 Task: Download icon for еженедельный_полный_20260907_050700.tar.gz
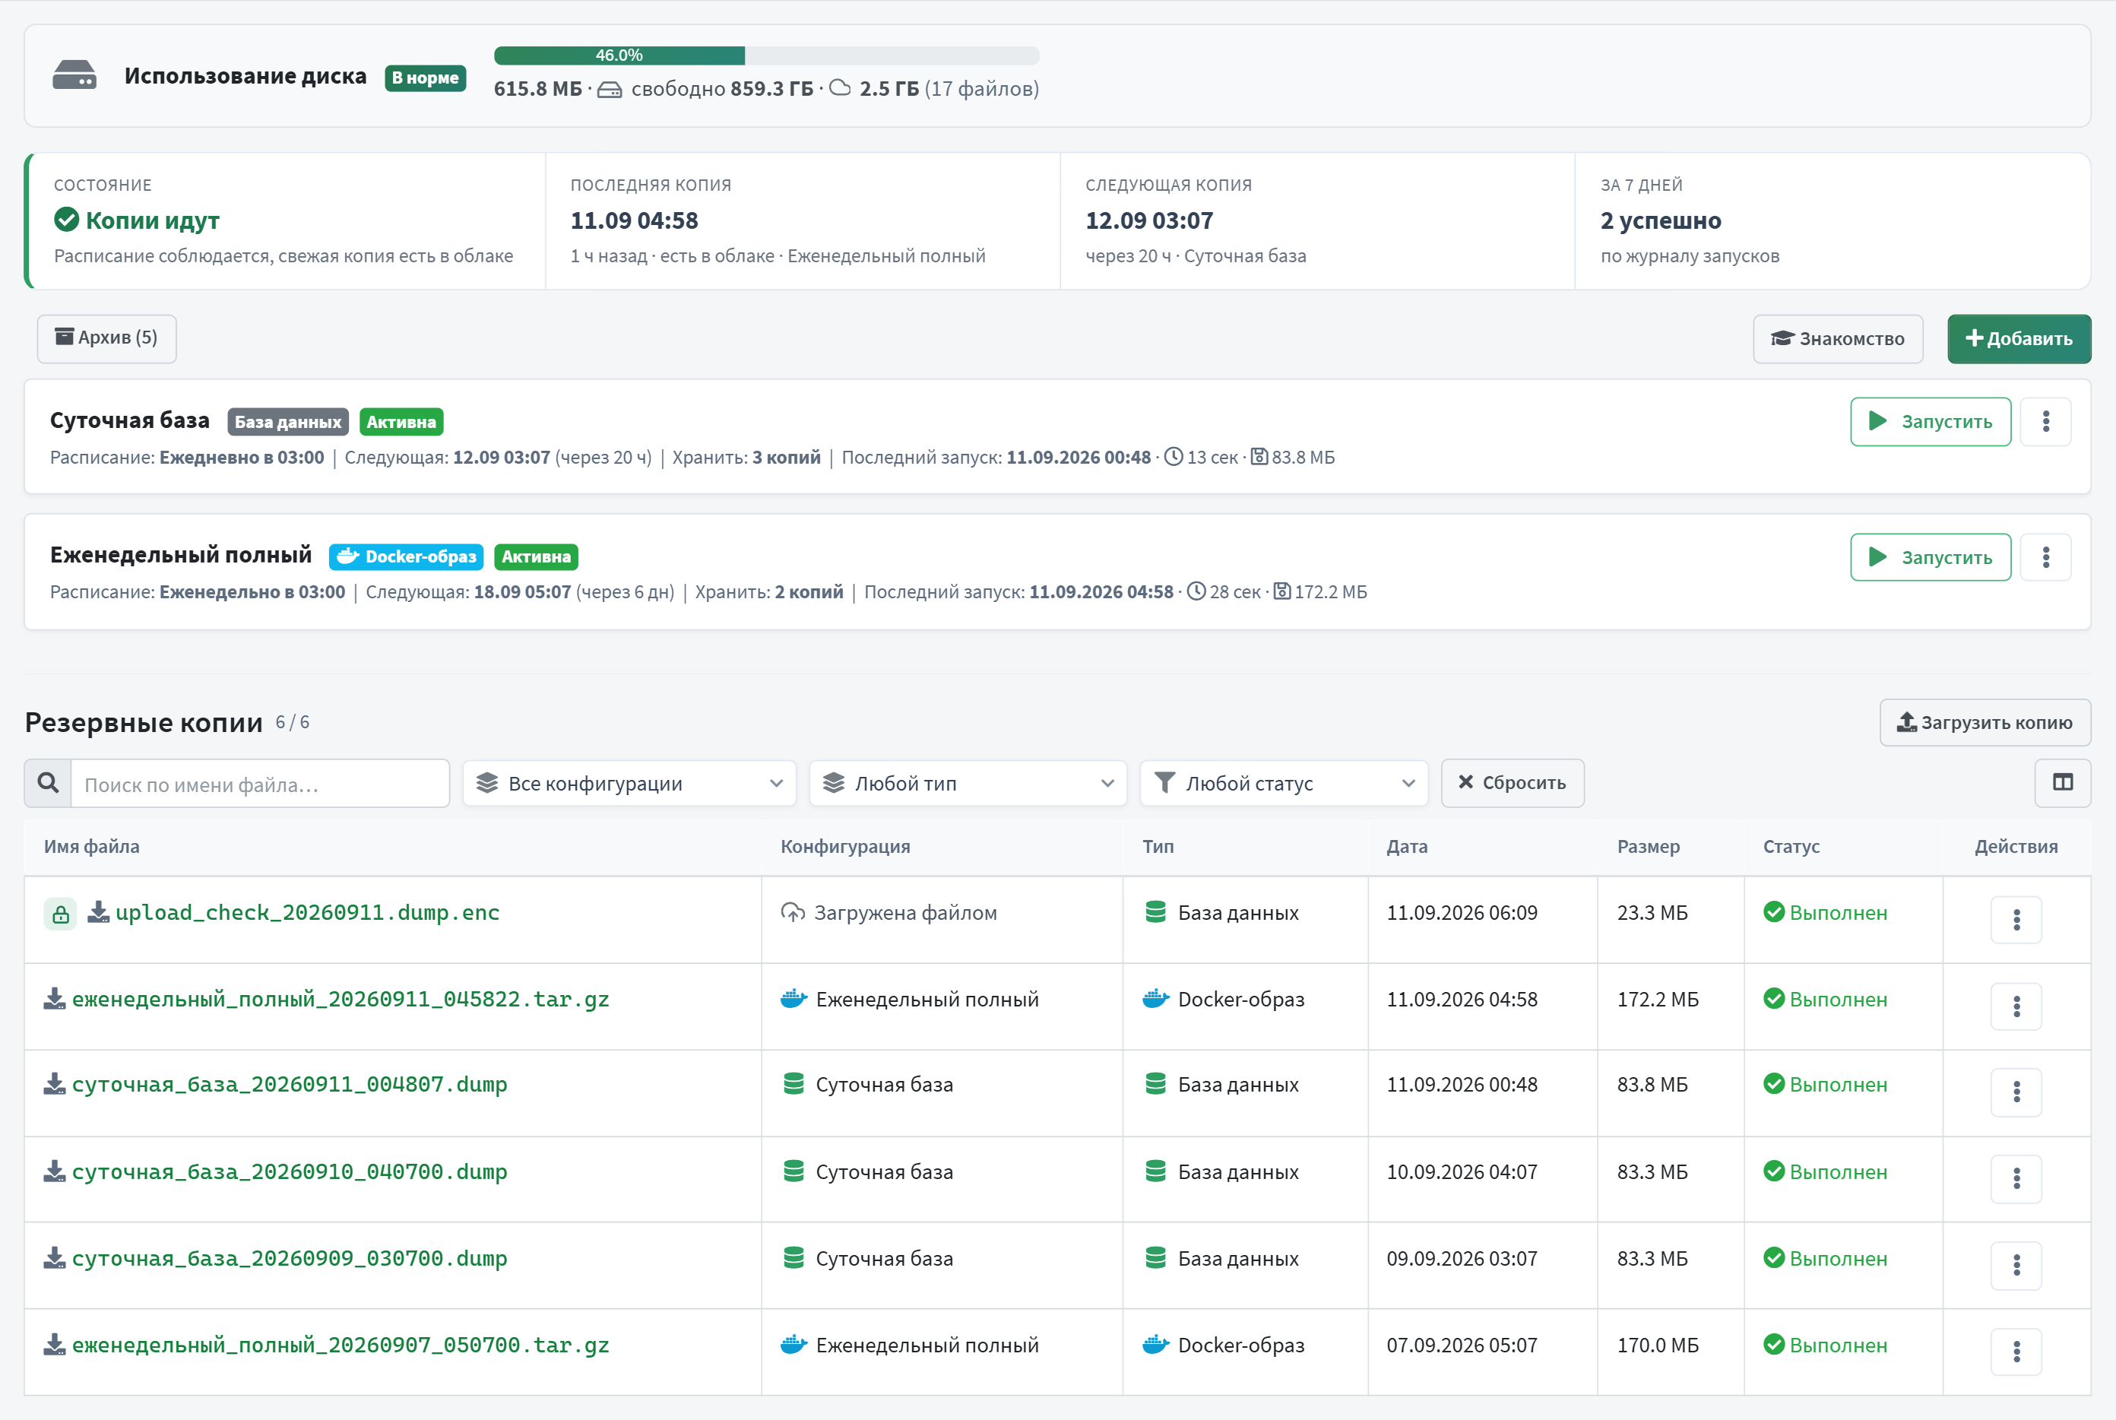click(54, 1345)
